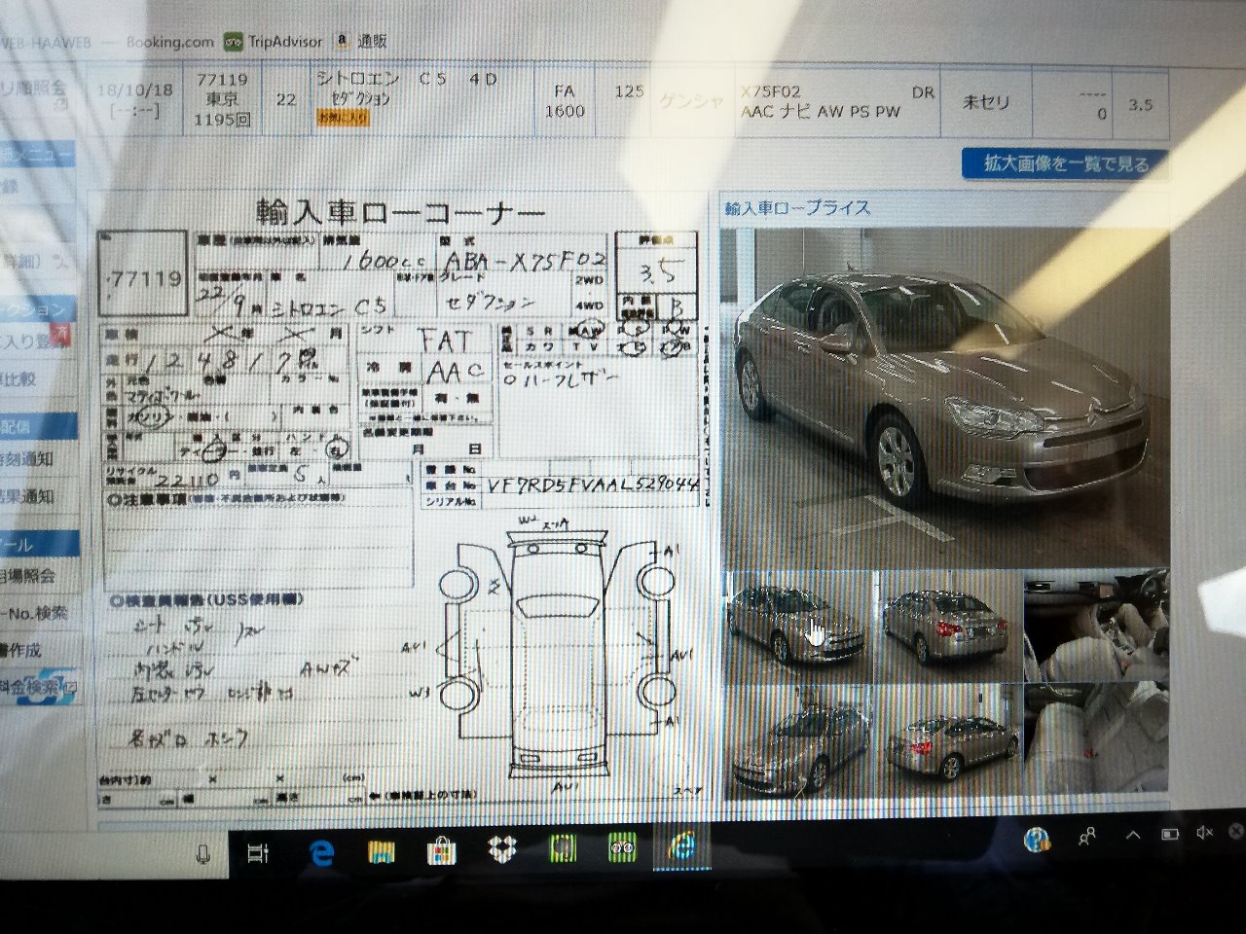
Task: Click the シトロエン C5 4D vehicle name
Action: click(407, 79)
